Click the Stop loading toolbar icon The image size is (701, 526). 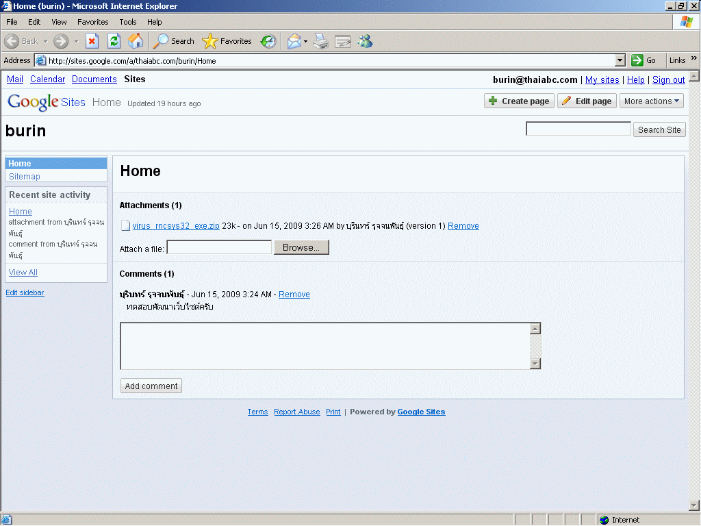[92, 41]
